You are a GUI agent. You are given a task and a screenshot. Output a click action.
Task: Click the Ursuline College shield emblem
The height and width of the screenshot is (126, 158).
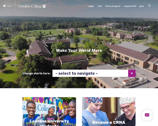point(44,6)
